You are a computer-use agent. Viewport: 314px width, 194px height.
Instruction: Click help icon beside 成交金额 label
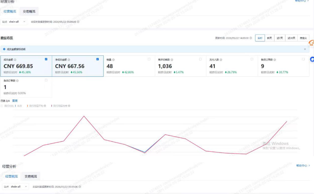[x=15, y=60]
